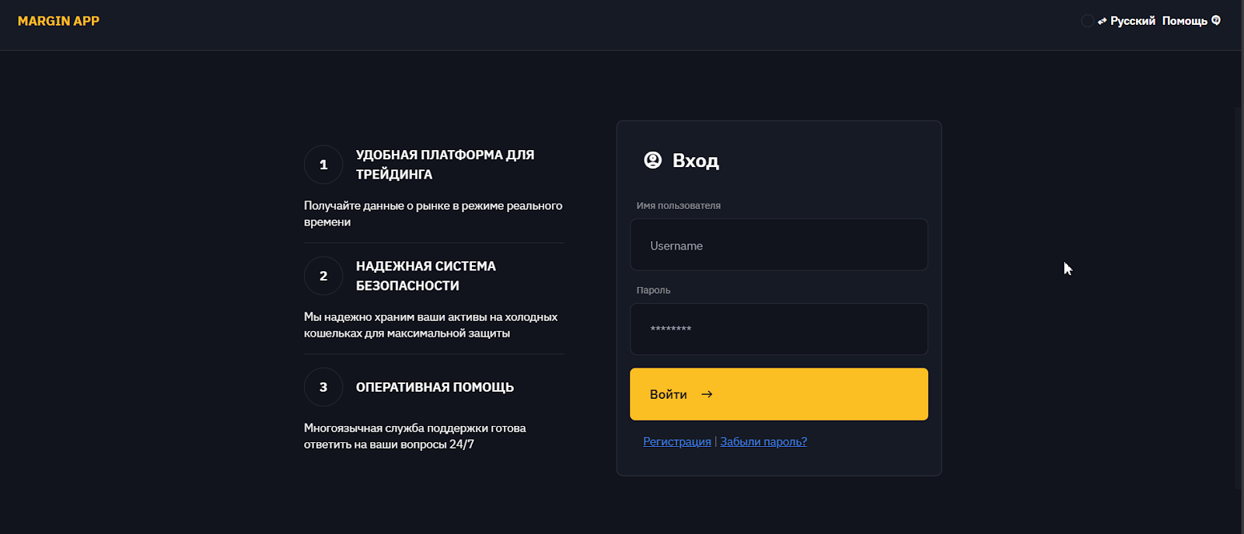Screen dimensions: 1244x534
Task: Click the Пароль password field
Action: pos(777,329)
